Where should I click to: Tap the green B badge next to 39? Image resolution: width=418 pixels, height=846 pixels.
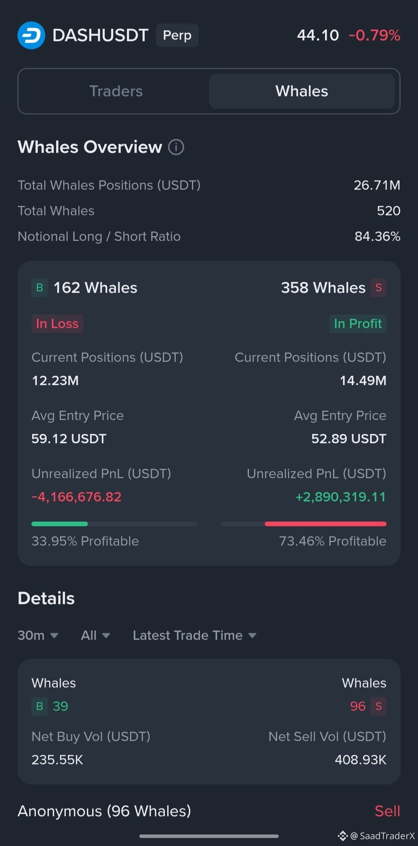[x=39, y=706]
